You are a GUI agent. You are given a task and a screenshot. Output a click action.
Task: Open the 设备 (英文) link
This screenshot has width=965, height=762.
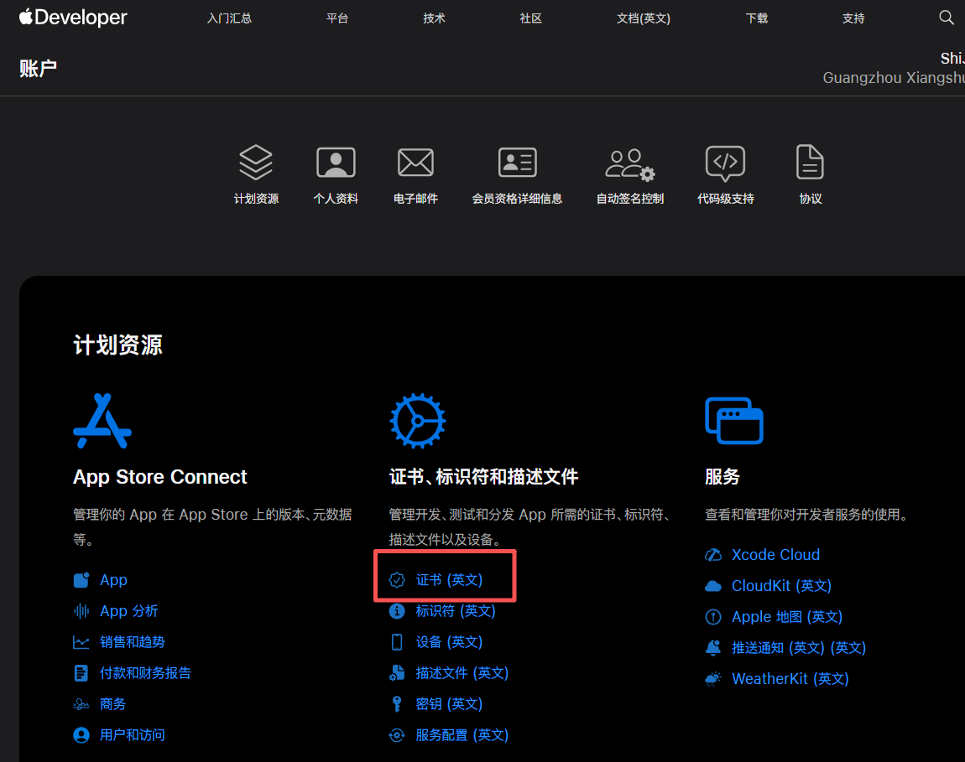(449, 642)
